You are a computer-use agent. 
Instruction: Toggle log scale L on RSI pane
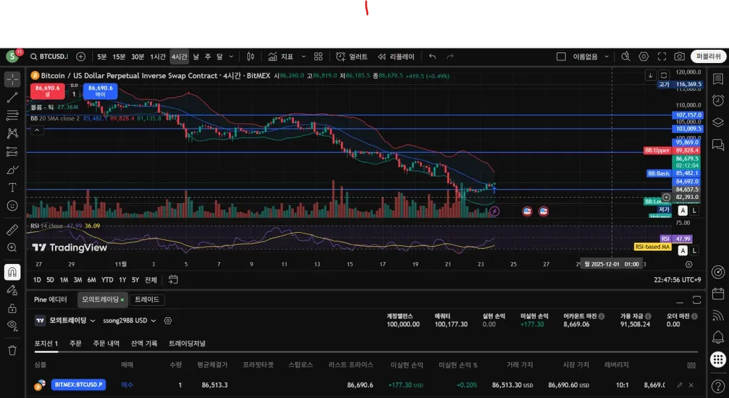694,251
